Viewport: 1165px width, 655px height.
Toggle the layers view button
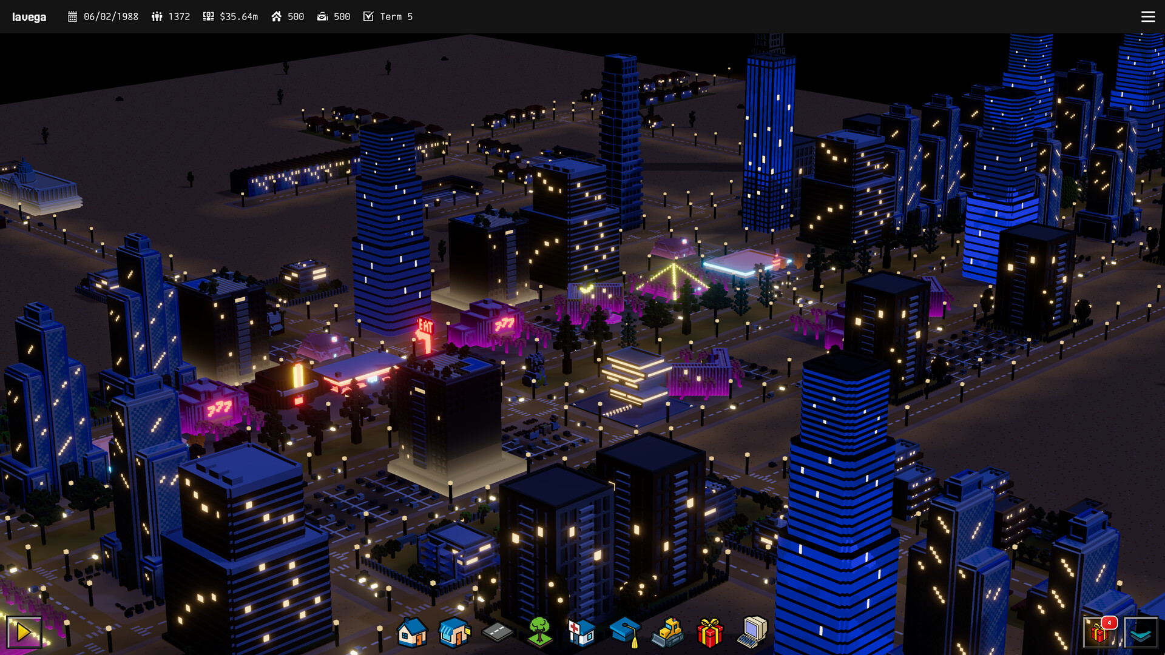(1141, 632)
